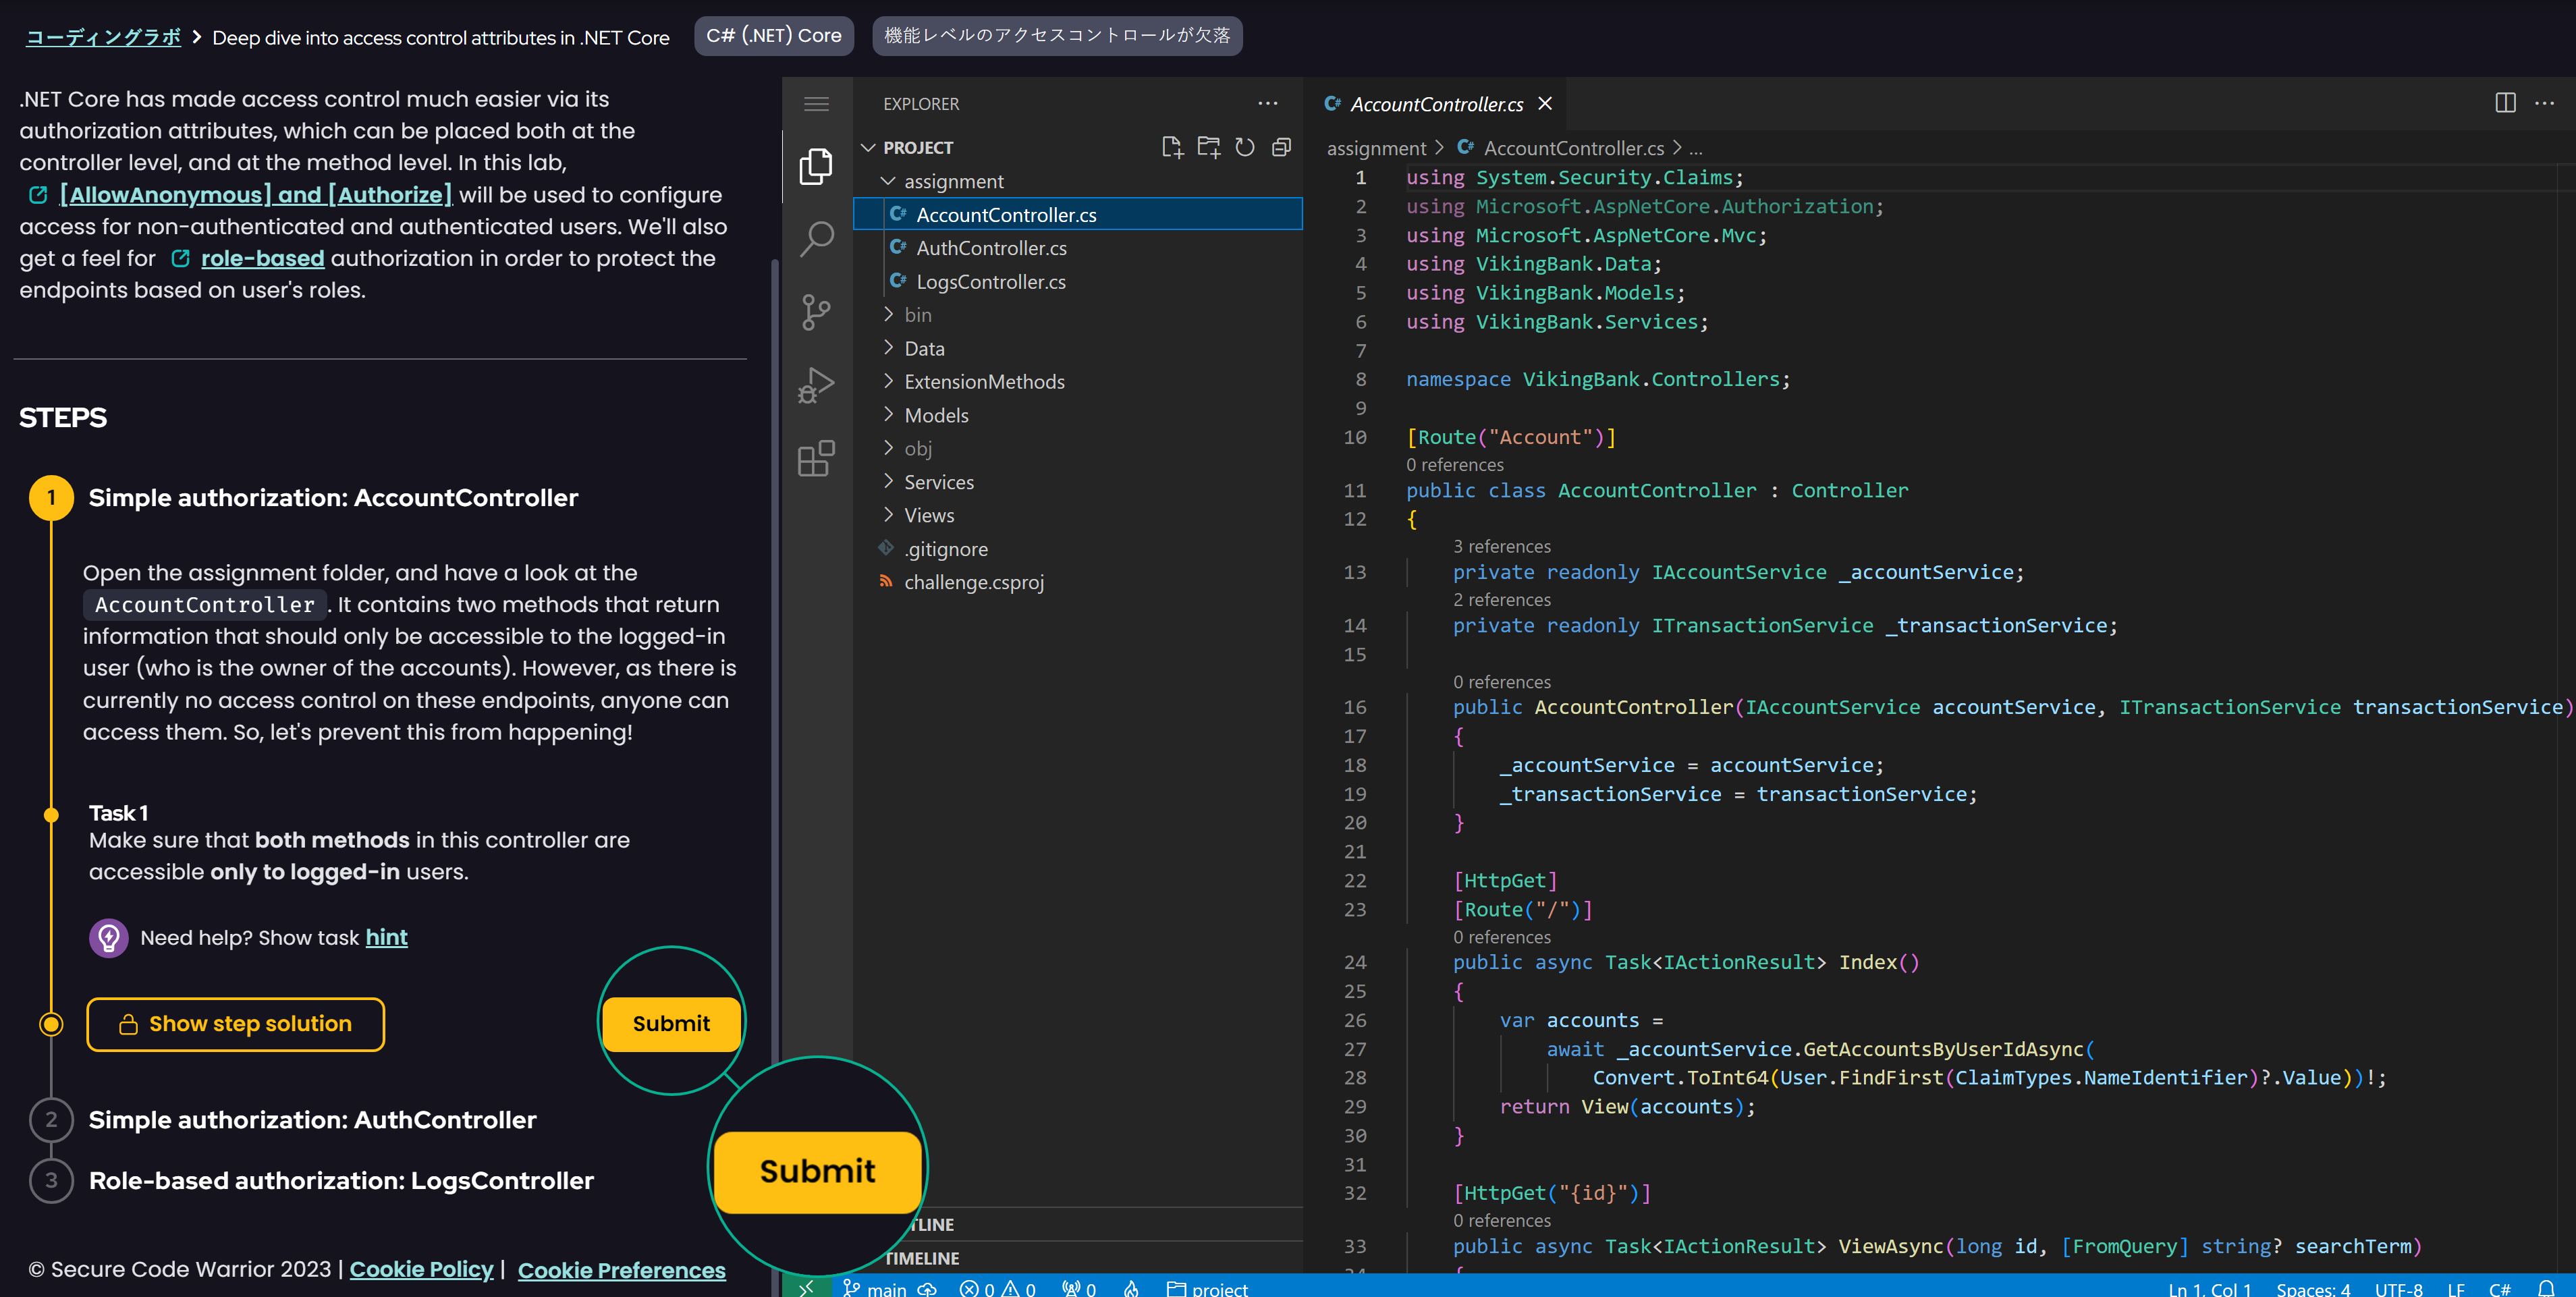Image resolution: width=2576 pixels, height=1297 pixels.
Task: Refresh the Explorer file tree
Action: point(1244,147)
